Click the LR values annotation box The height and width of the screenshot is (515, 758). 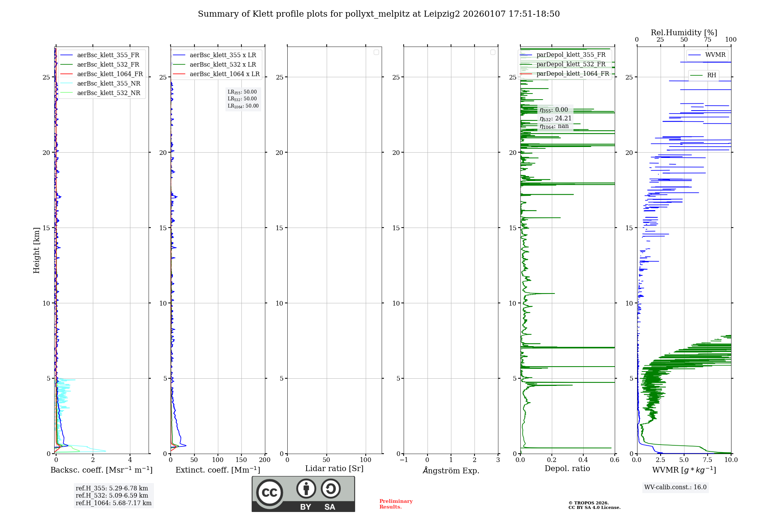tap(243, 99)
